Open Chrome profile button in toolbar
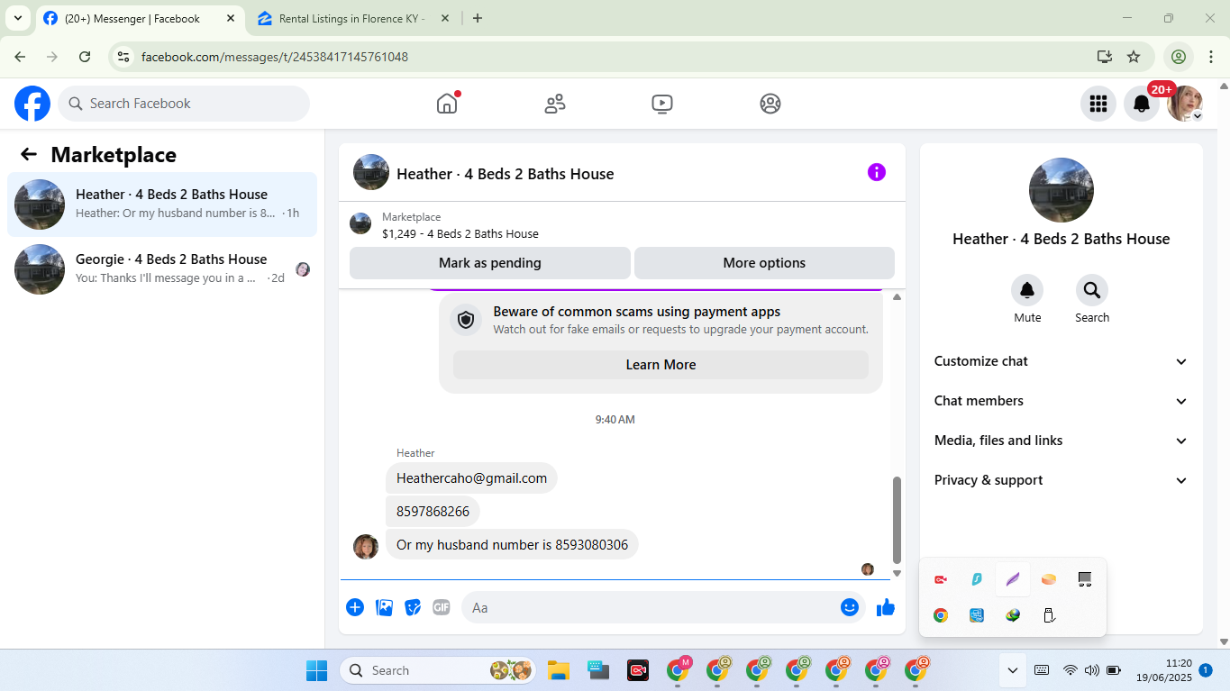The height and width of the screenshot is (691, 1230). tap(1178, 57)
